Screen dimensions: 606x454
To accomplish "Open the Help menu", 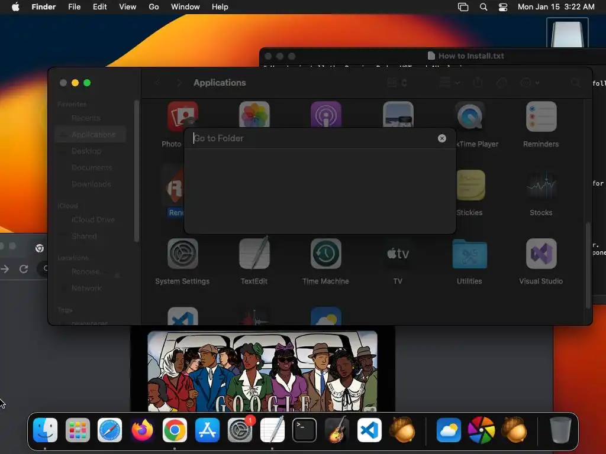I will [x=220, y=7].
